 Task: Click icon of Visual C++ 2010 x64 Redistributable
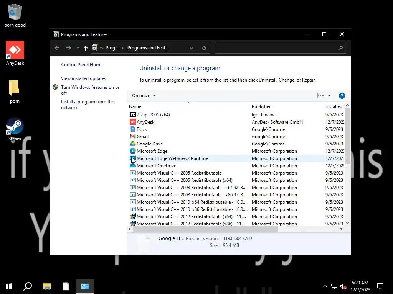(x=132, y=202)
